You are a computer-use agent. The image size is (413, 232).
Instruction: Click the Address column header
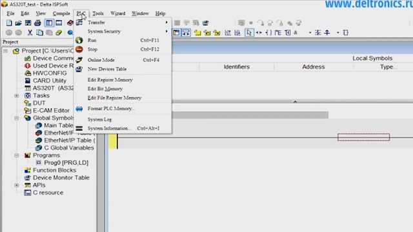point(314,67)
